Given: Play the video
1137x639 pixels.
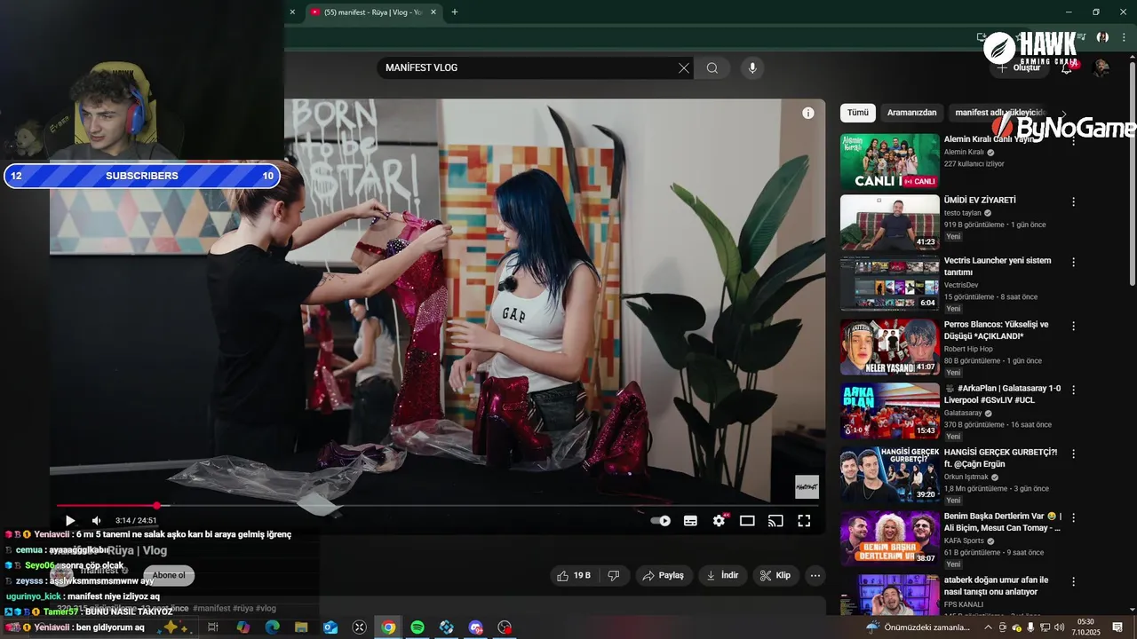Looking at the screenshot, I should tap(70, 521).
